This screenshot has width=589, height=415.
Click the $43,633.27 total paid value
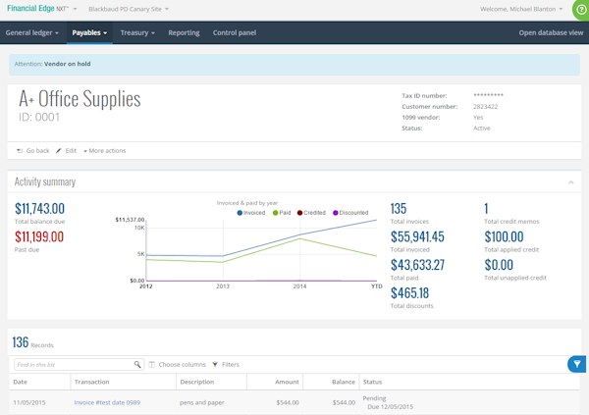(x=417, y=265)
